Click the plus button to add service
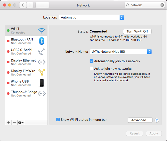 click(8, 122)
